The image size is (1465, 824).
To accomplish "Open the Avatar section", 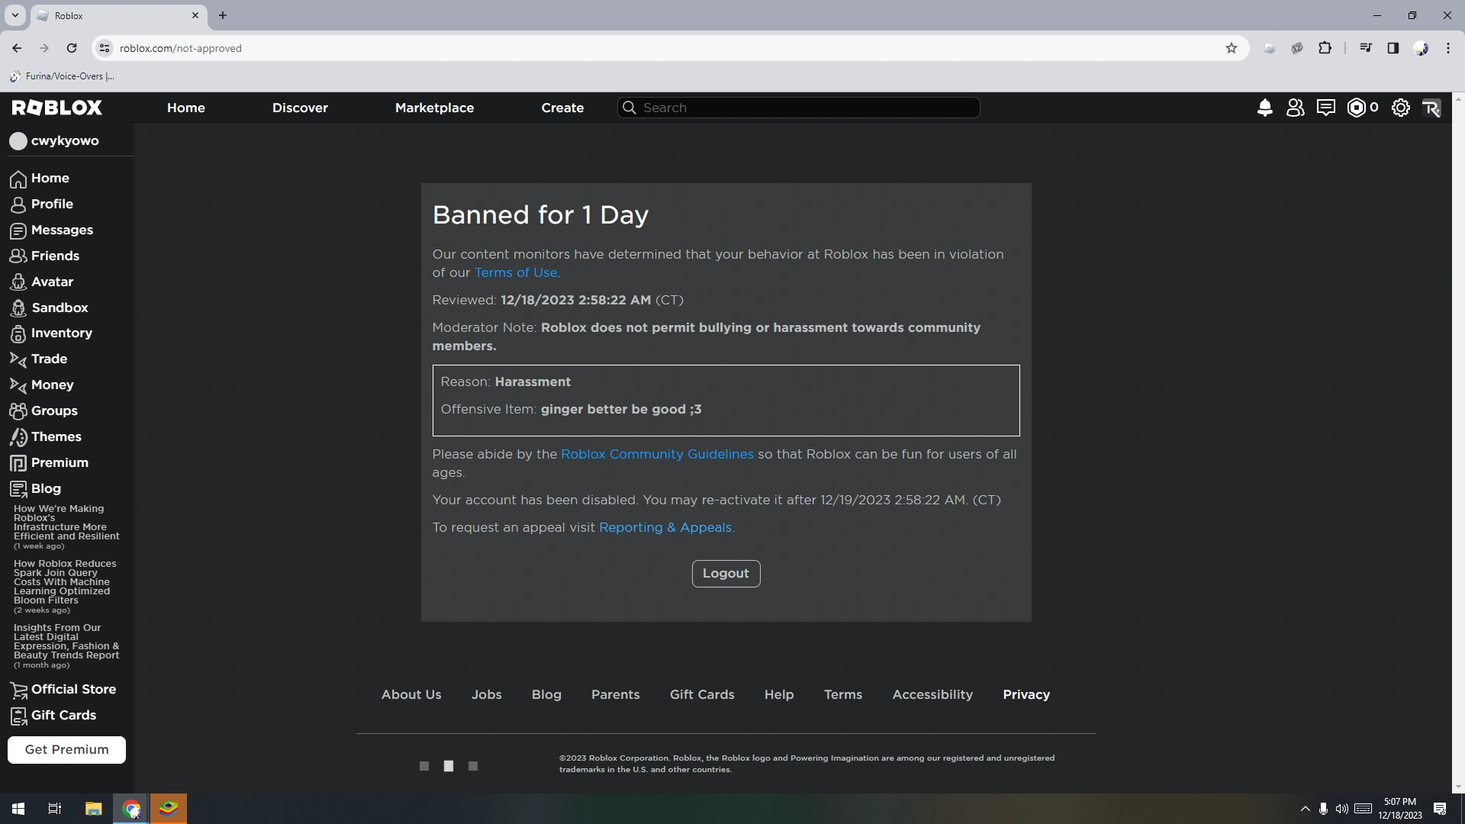I will pos(52,282).
